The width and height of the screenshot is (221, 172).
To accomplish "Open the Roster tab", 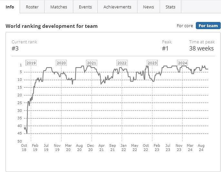I will (32, 7).
